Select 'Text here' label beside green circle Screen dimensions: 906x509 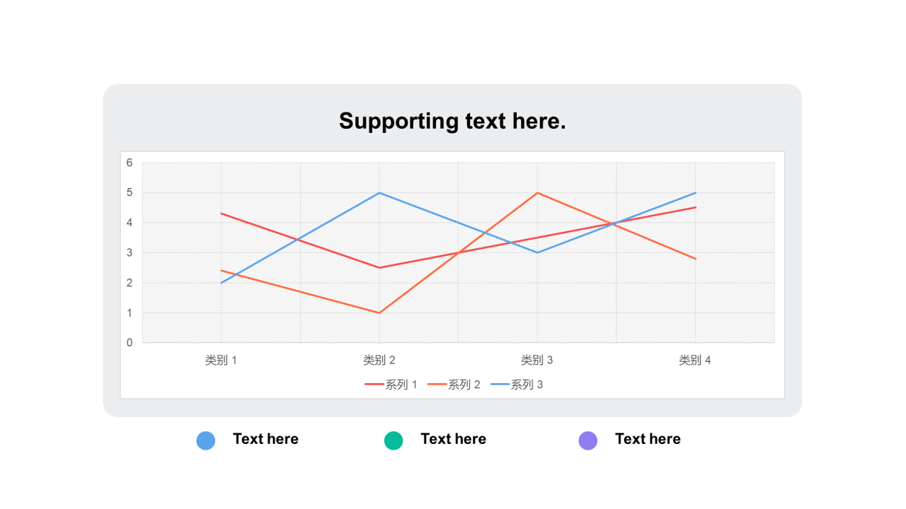pyautogui.click(x=453, y=439)
